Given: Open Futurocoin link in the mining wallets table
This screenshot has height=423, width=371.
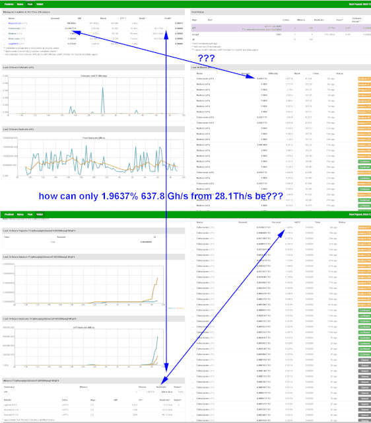Looking at the screenshot, I should pyautogui.click(x=14, y=28).
